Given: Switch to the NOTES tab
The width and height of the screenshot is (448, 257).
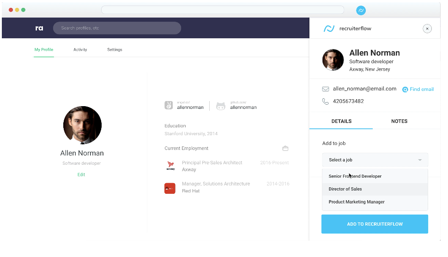Looking at the screenshot, I should click(399, 121).
